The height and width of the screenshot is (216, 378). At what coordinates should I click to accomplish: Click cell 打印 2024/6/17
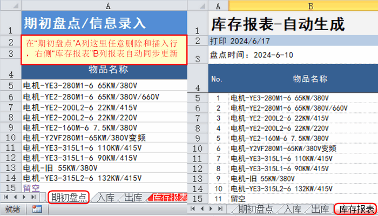[x=293, y=41]
